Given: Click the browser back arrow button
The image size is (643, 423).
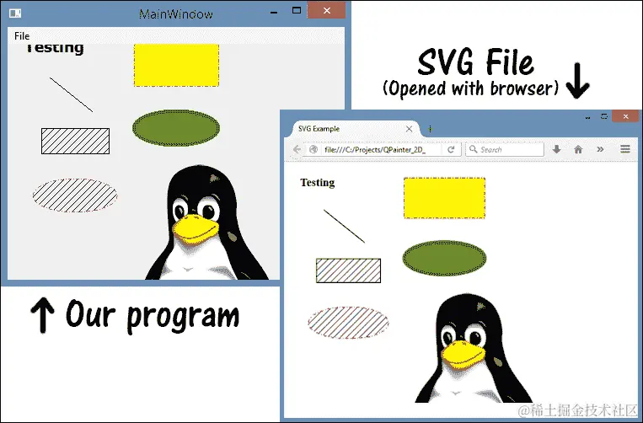Looking at the screenshot, I should coord(297,149).
